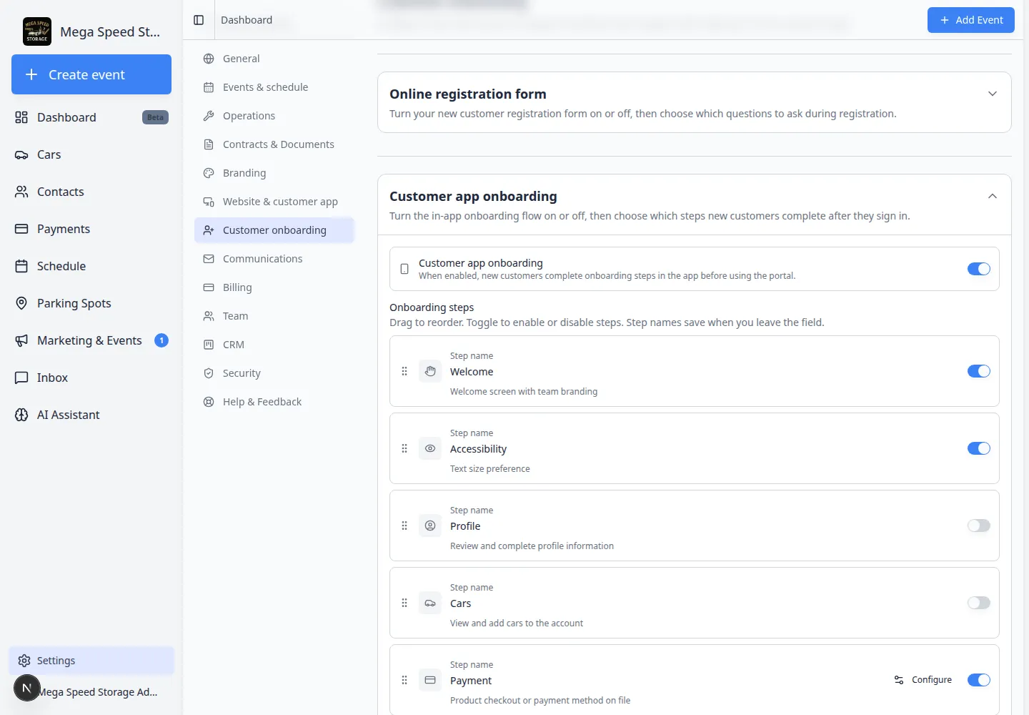Click Marketing & Events notification badge
The height and width of the screenshot is (715, 1029).
tap(161, 340)
